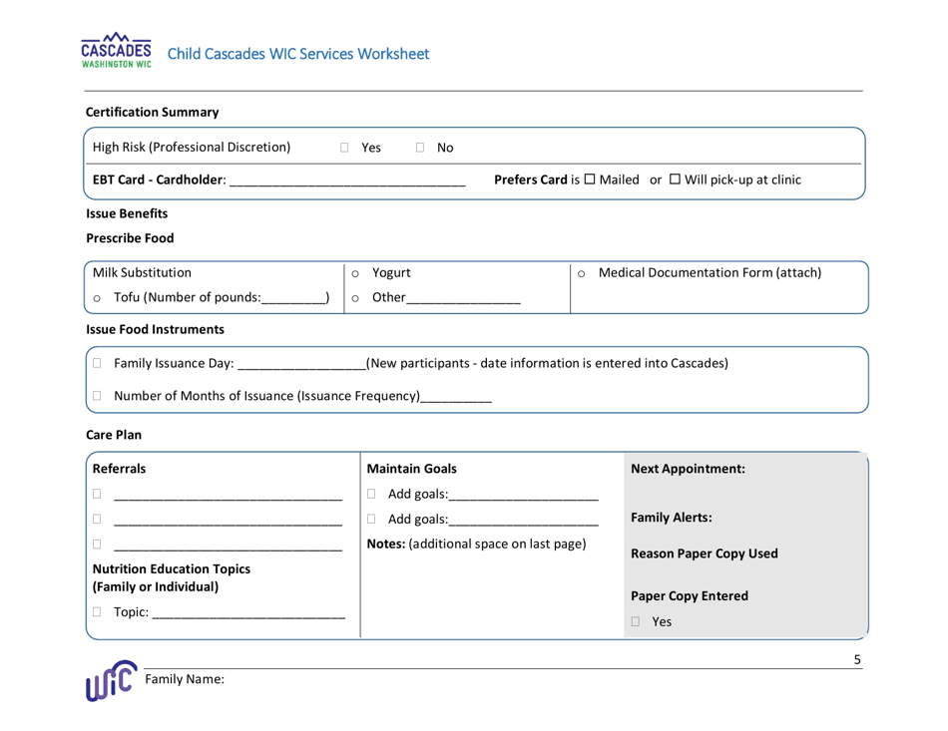Check "No" for High Risk
Image resolution: width=948 pixels, height=731 pixels.
tap(420, 147)
